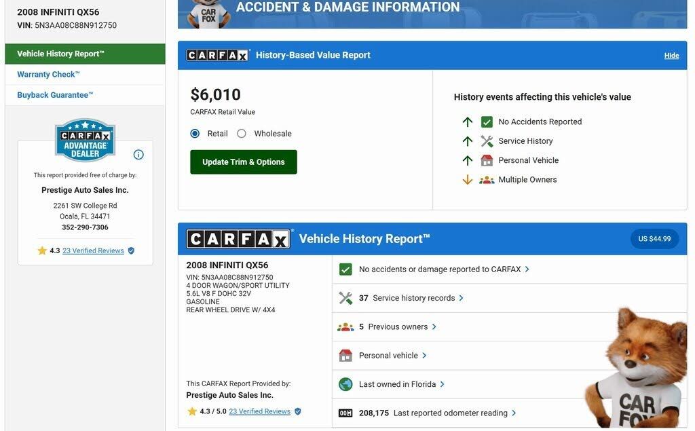Click No accidents or damage reported to CARFAX
The width and height of the screenshot is (695, 431).
coord(440,269)
